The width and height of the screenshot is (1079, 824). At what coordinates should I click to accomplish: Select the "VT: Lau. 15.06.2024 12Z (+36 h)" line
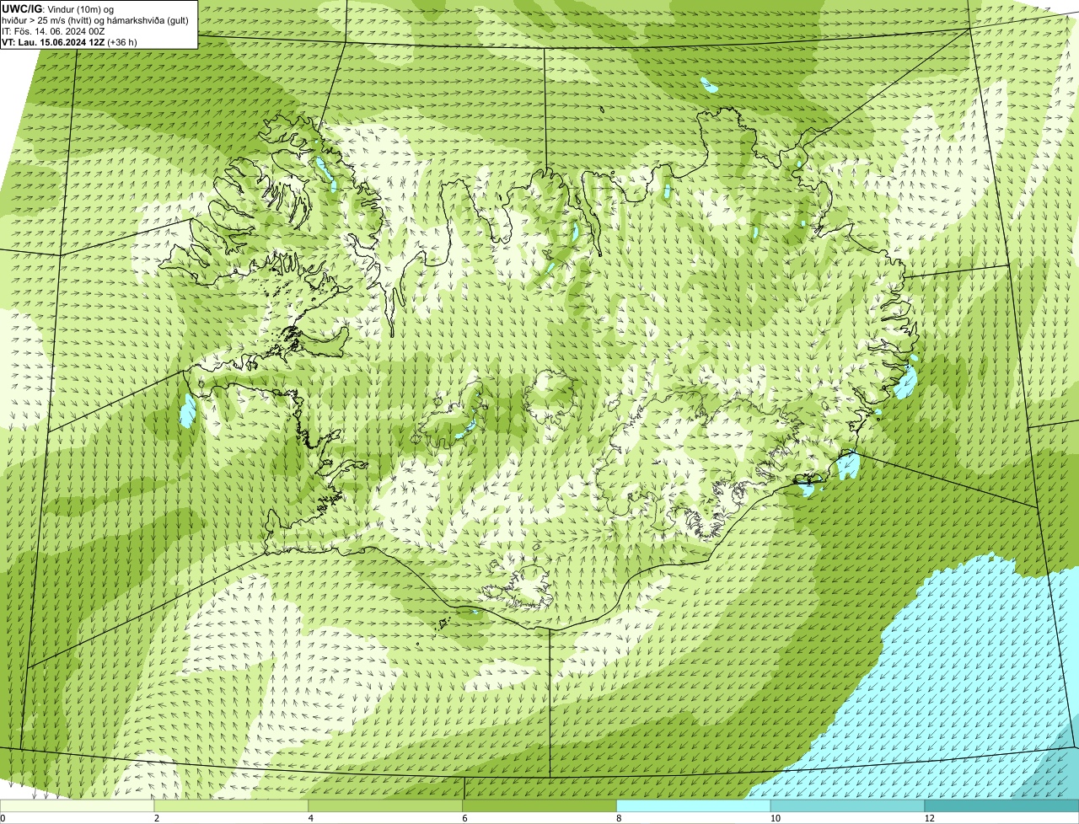[69, 41]
